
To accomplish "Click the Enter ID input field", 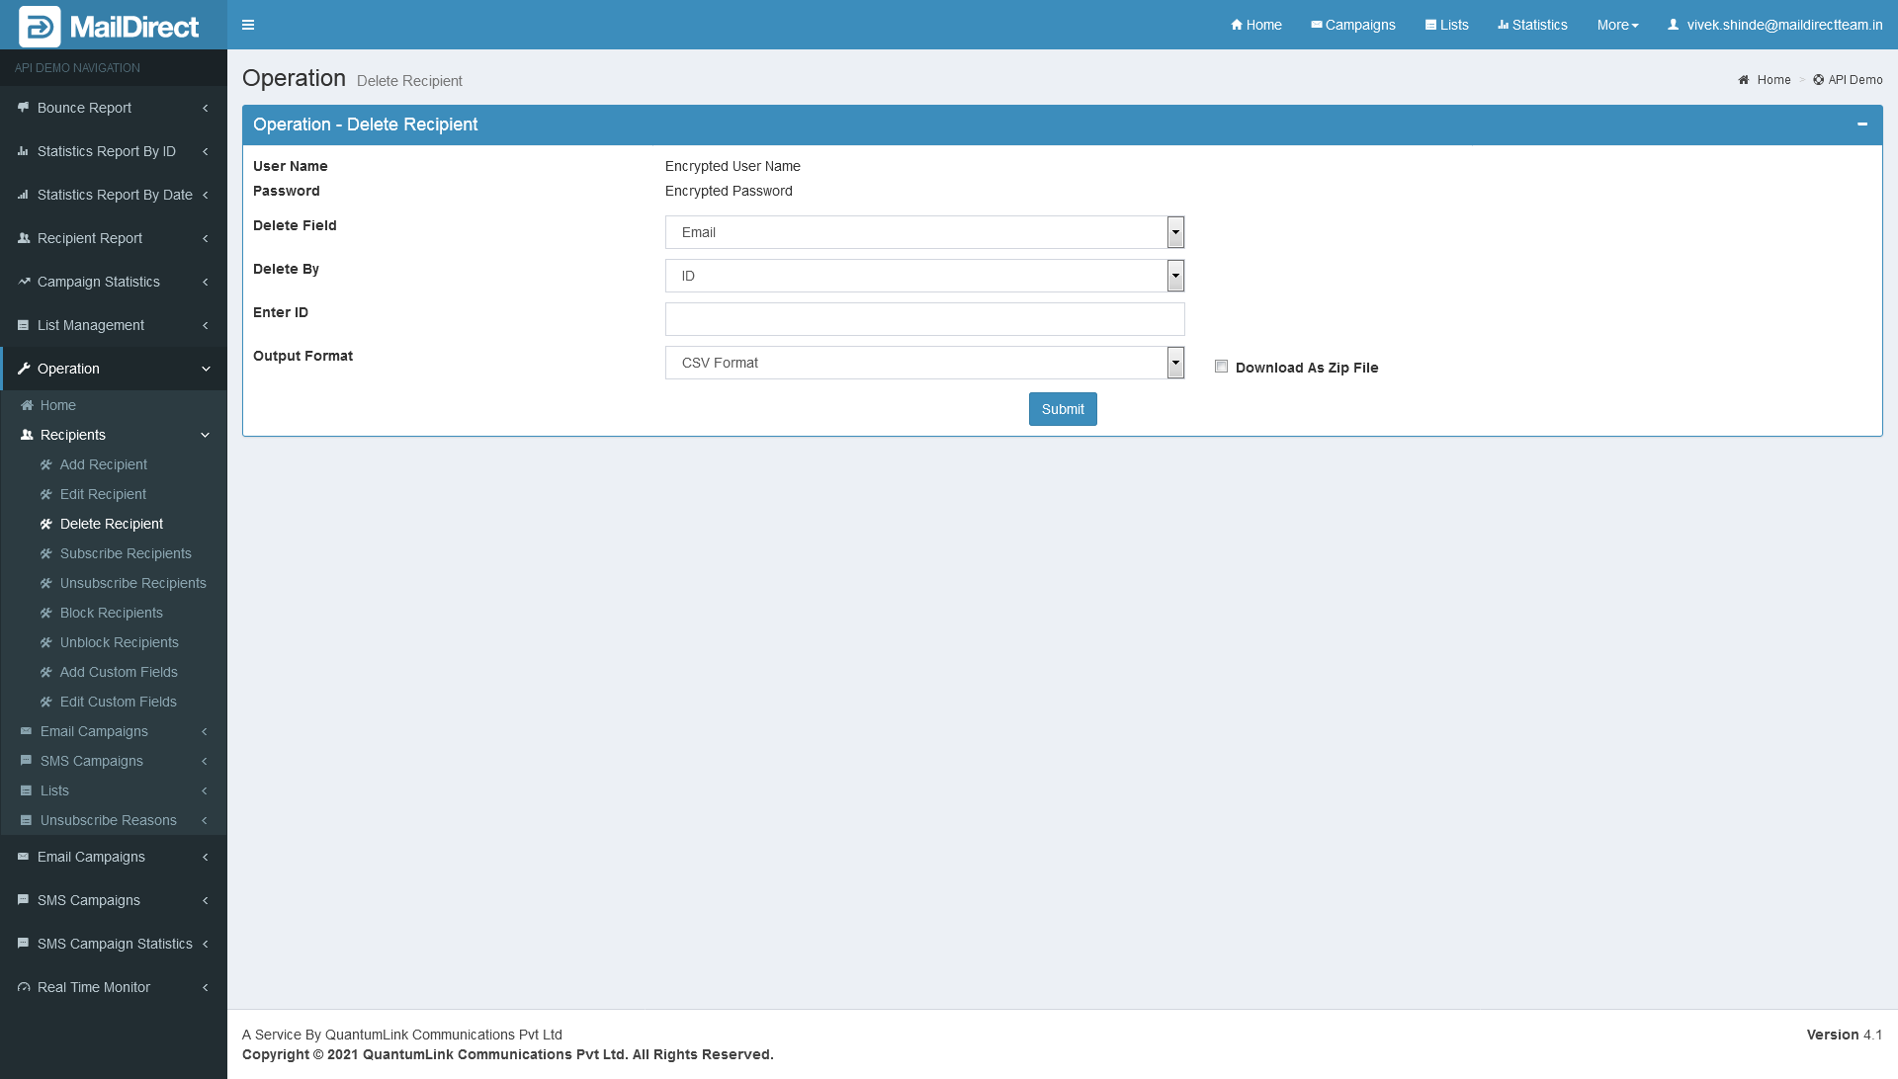I will [924, 319].
